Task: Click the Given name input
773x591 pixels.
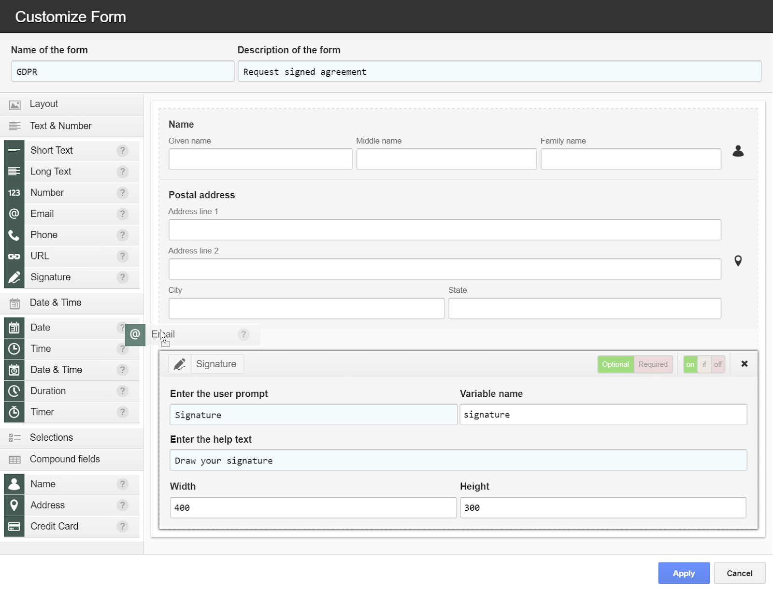Action: click(x=260, y=159)
